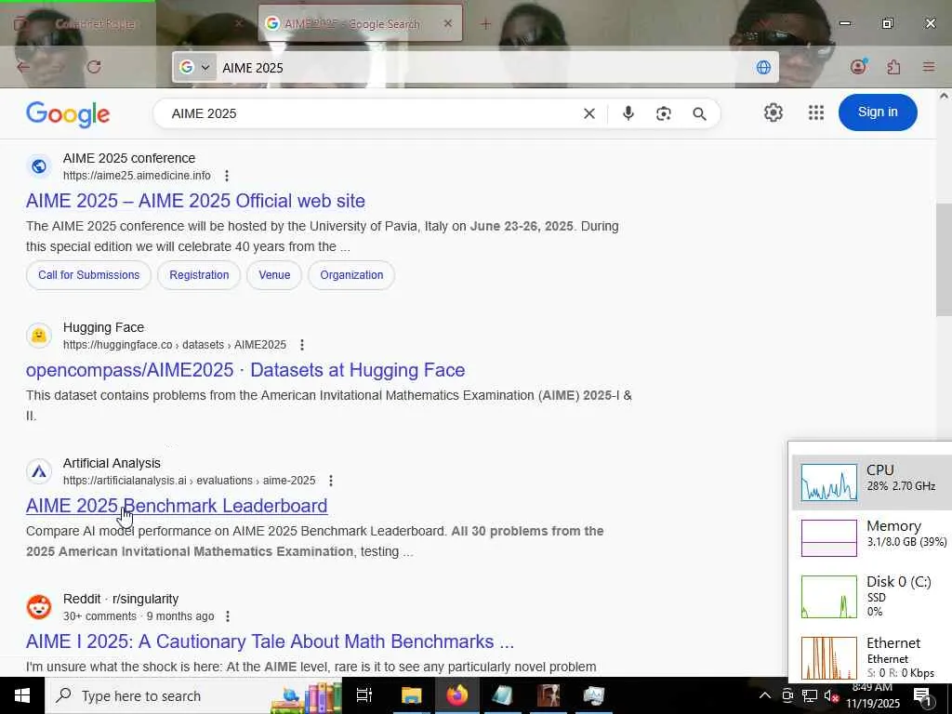The width and height of the screenshot is (952, 714).
Task: Click the artificialanalysis.ai breadcrumb URL
Action: tap(190, 481)
